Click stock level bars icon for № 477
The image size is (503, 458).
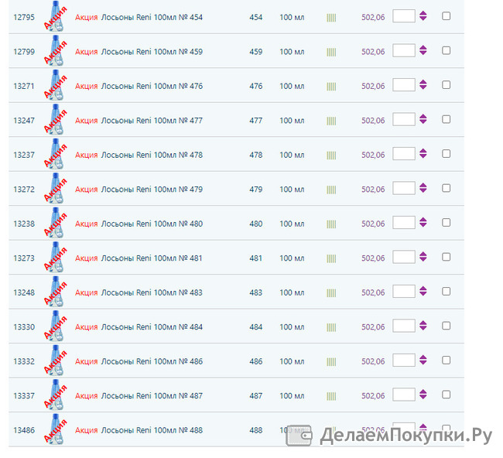point(331,121)
